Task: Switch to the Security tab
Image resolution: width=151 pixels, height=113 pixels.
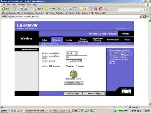Action: coord(69,40)
